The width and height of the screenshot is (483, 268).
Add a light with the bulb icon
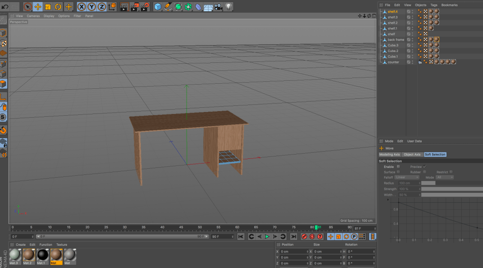coord(229,7)
